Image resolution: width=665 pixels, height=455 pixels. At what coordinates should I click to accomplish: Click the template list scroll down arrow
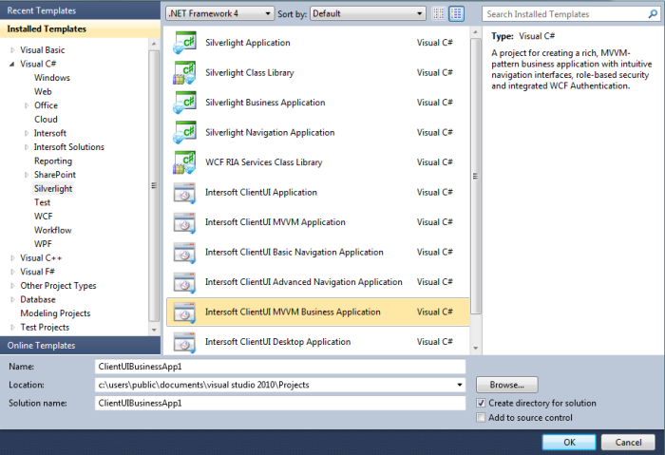tap(476, 349)
